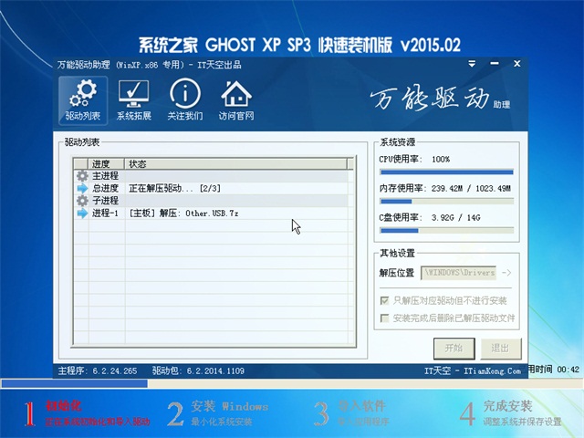Enable 安装完成后删除已解压驱动文件 checkbox
Image resolution: width=584 pixels, height=438 pixels.
tap(384, 318)
